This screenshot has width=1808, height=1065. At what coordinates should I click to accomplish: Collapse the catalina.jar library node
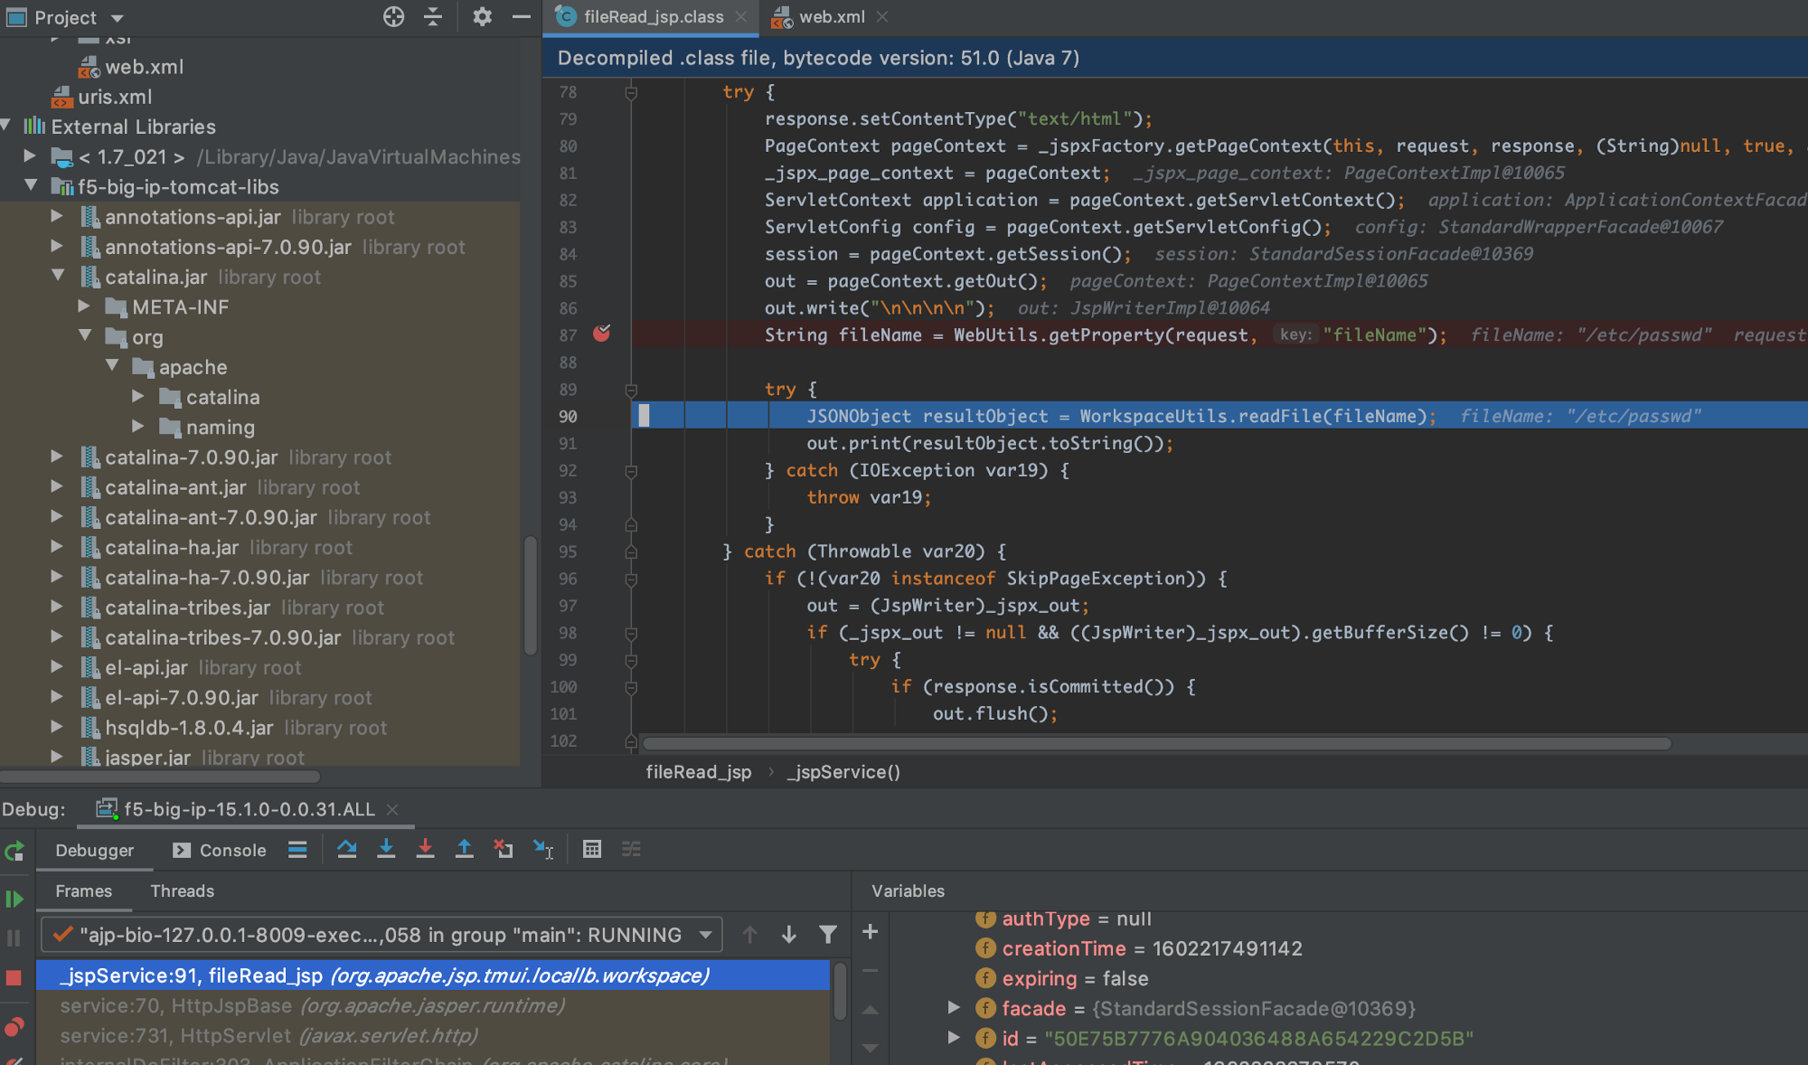[x=59, y=277]
